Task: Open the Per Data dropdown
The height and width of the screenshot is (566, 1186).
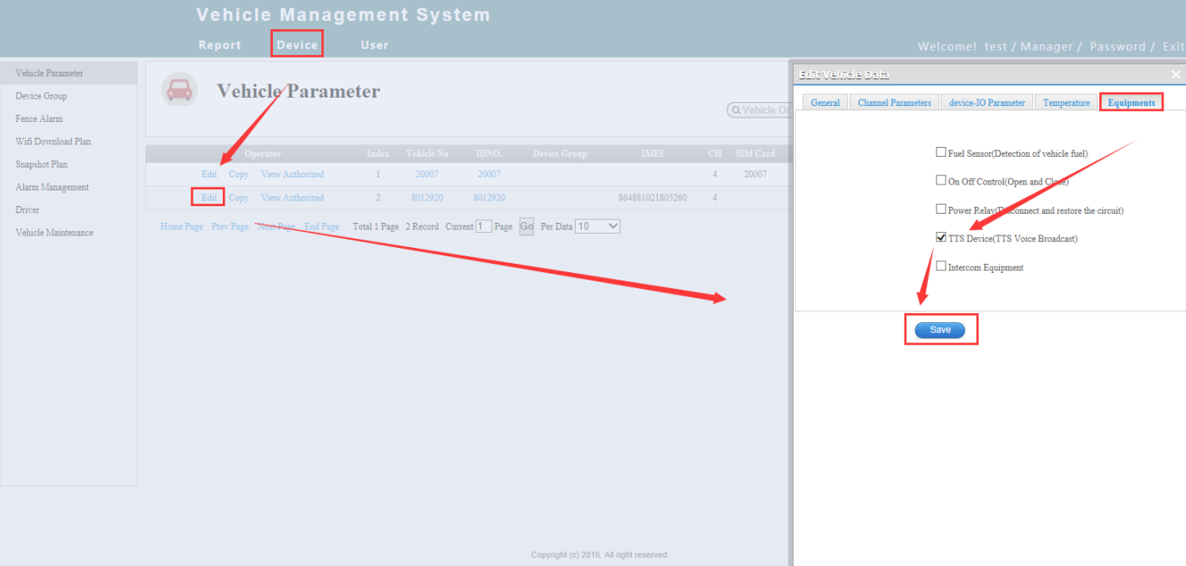Action: 598,226
